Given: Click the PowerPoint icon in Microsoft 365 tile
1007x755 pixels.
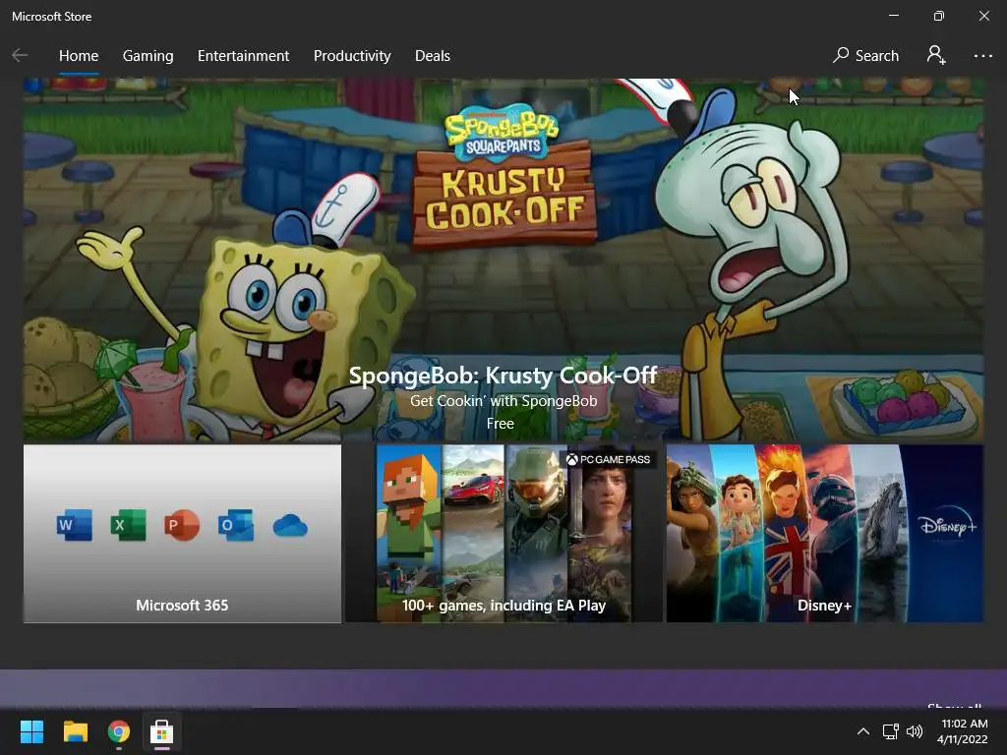Looking at the screenshot, I should pos(182,525).
